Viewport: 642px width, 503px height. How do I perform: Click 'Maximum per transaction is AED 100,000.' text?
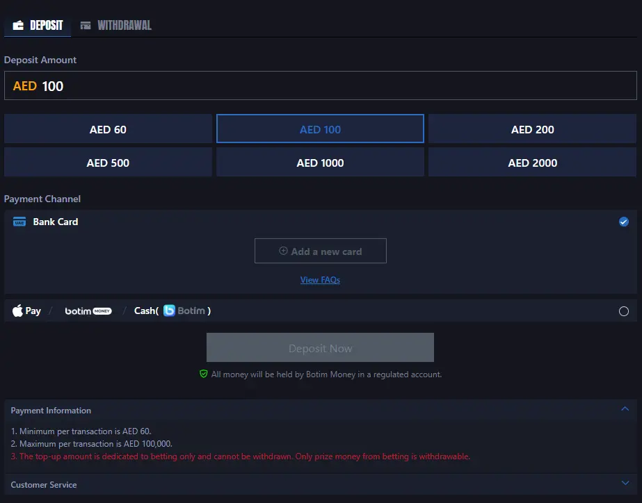click(x=92, y=444)
